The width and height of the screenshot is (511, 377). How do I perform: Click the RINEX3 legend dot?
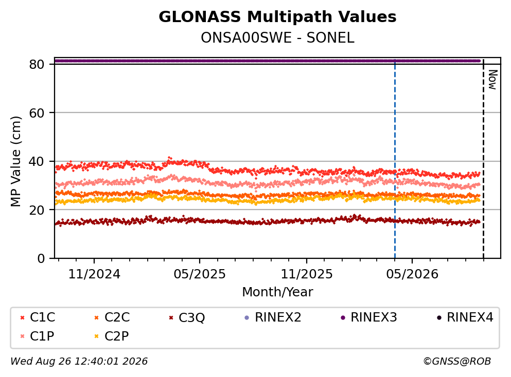tap(343, 318)
